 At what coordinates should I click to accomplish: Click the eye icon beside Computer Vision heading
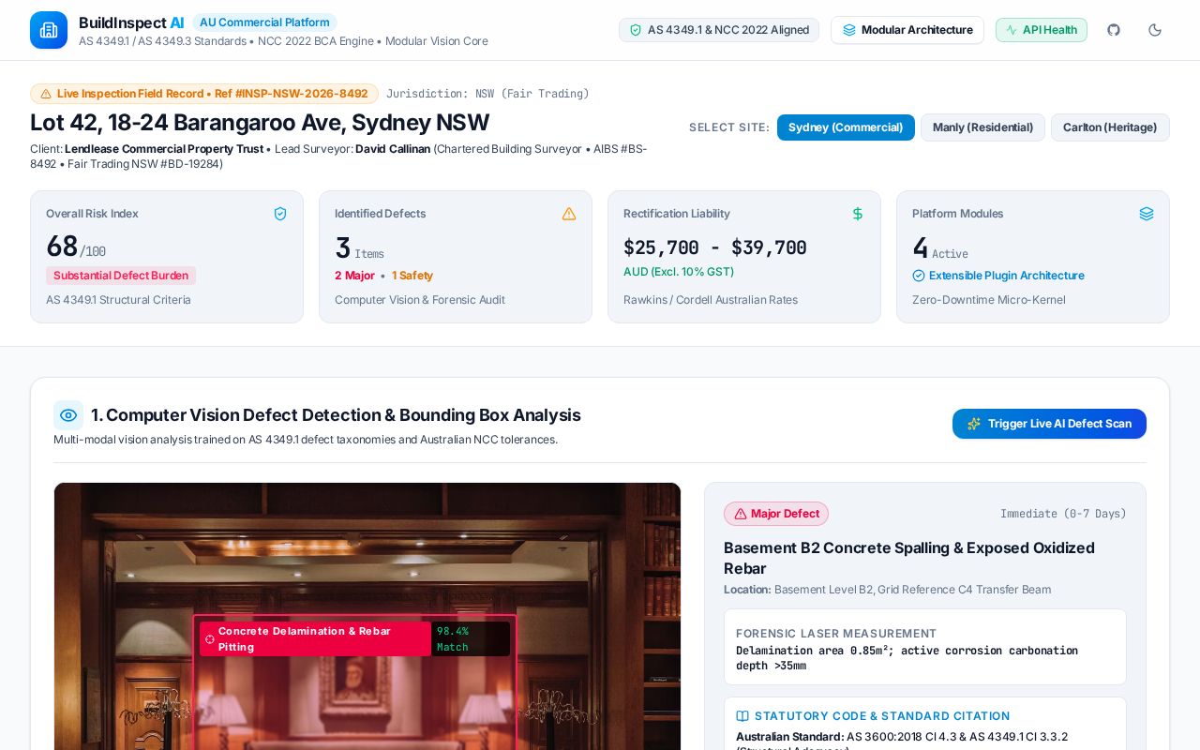coord(68,415)
